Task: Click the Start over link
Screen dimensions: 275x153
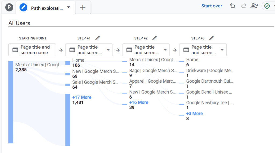Action: (212, 6)
